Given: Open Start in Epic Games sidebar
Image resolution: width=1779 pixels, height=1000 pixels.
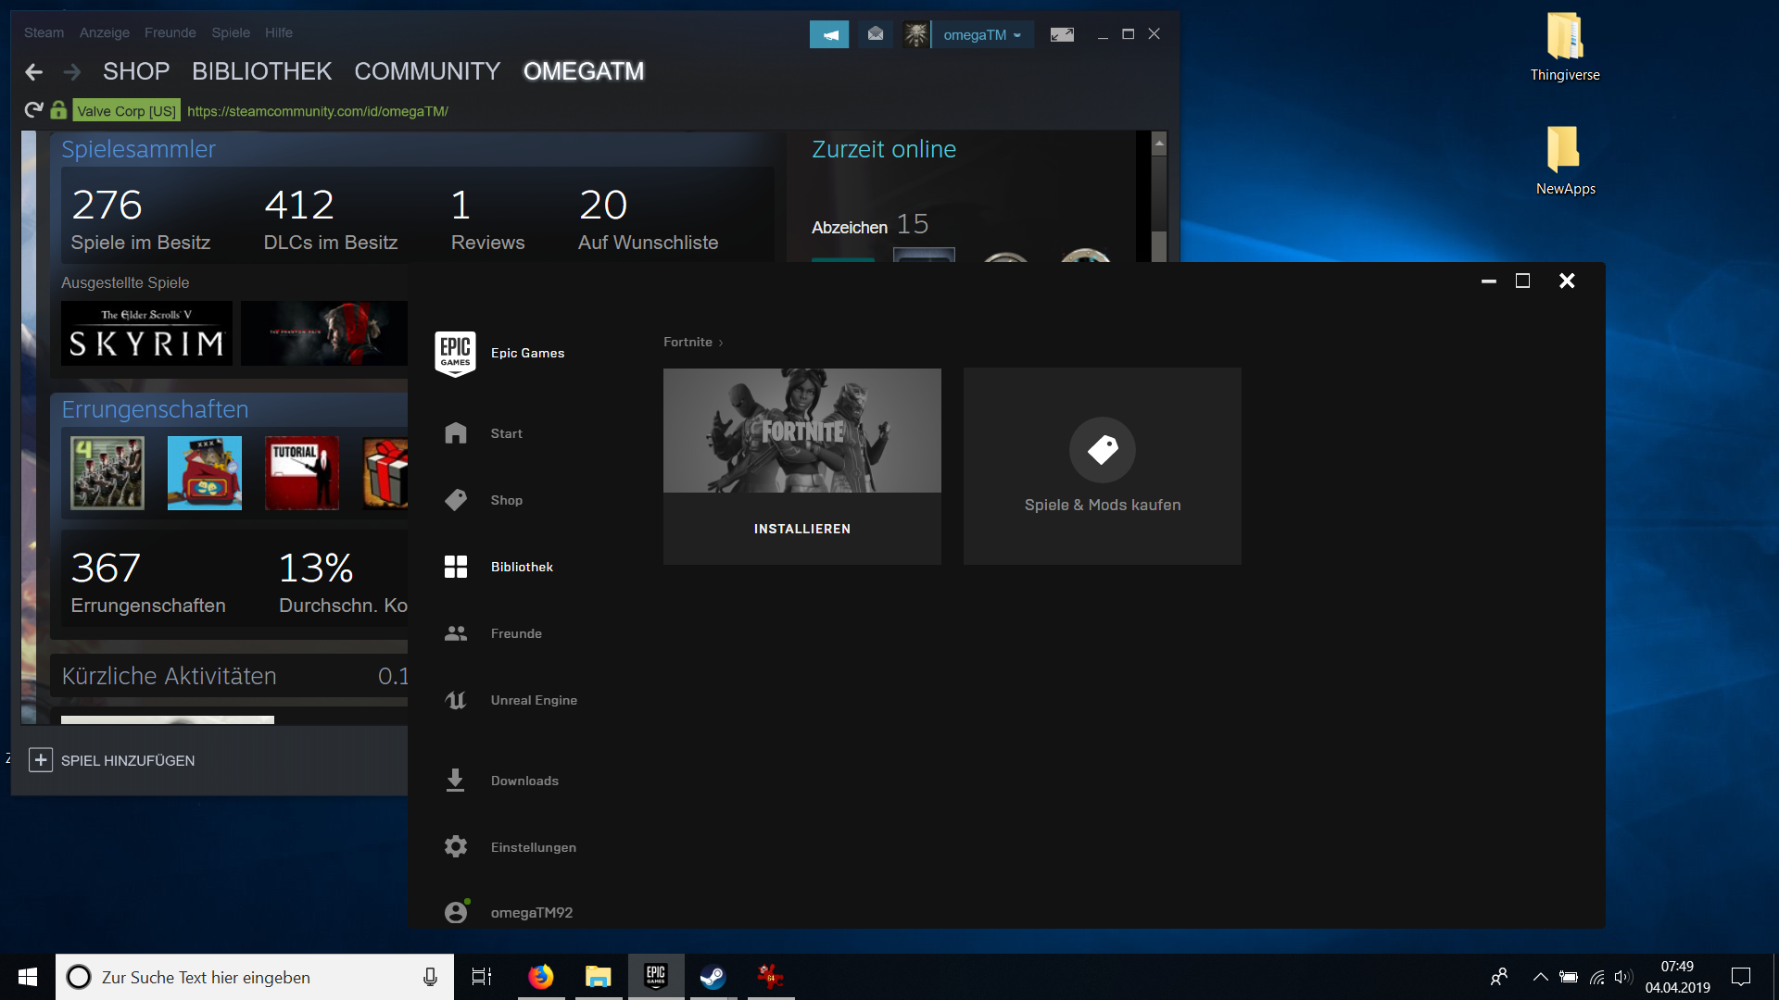Looking at the screenshot, I should click(x=506, y=433).
